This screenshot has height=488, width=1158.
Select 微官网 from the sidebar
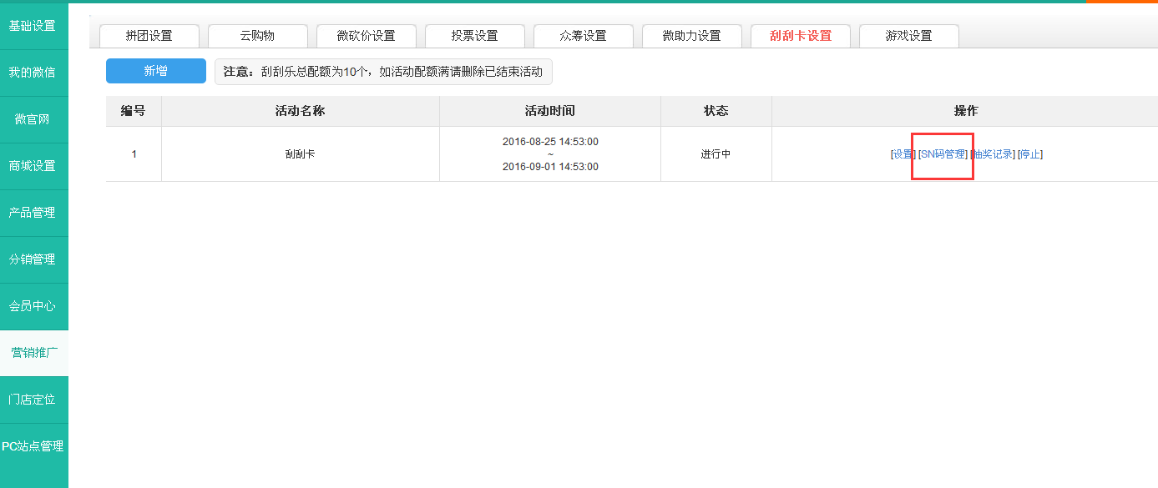pos(33,119)
